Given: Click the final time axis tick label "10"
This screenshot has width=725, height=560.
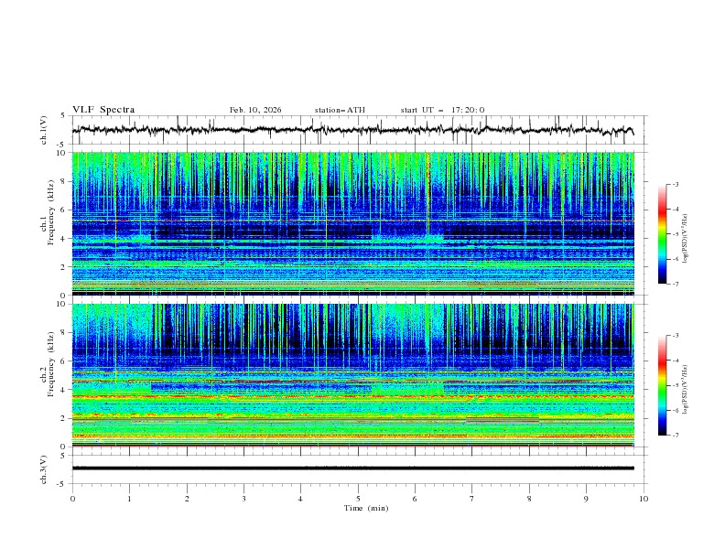Looking at the screenshot, I should (644, 499).
